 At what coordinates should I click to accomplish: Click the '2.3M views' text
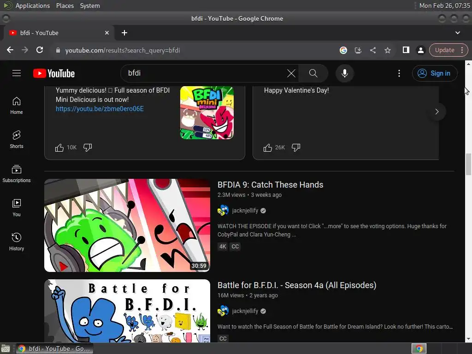click(231, 195)
